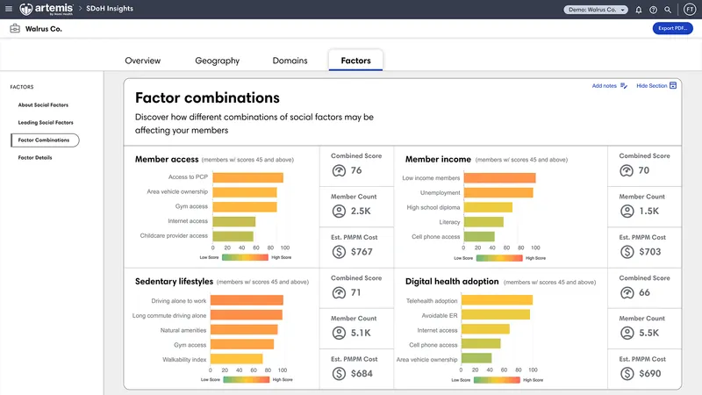Switch to the Geography tab
The height and width of the screenshot is (395, 702).
tap(217, 61)
